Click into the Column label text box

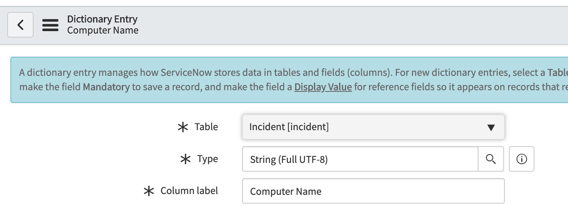(x=373, y=191)
